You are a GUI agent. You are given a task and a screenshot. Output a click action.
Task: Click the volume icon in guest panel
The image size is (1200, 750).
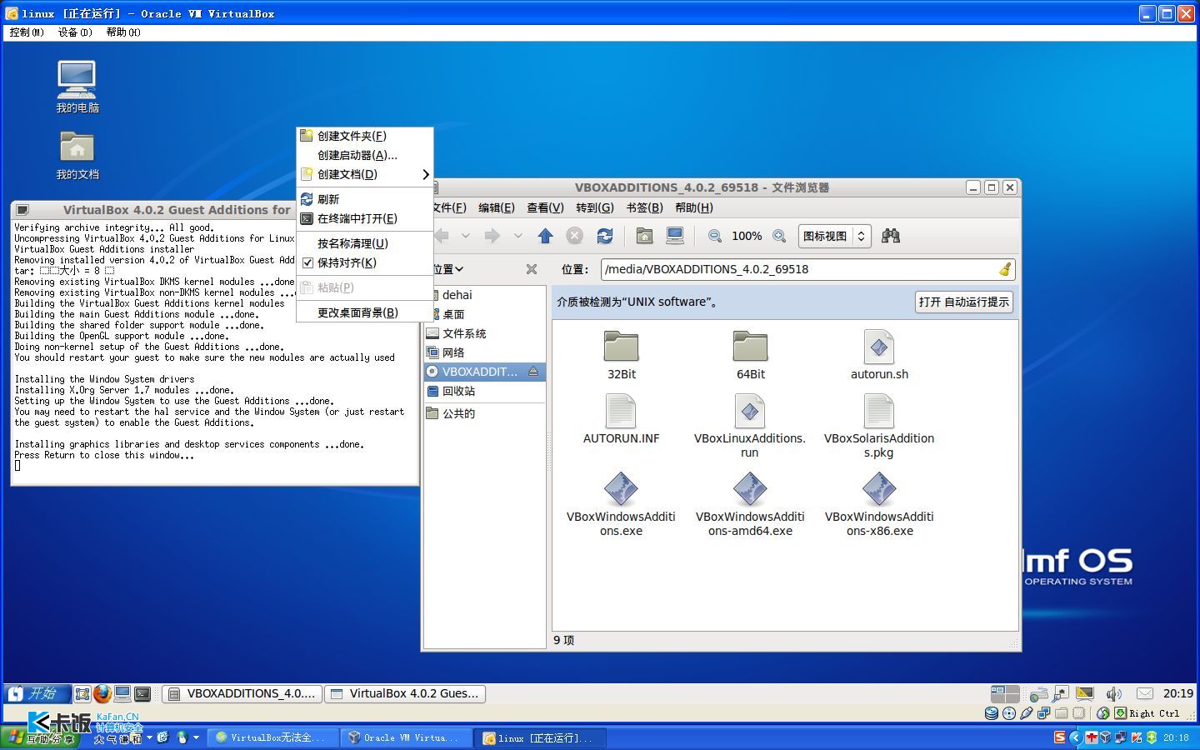[x=1114, y=693]
